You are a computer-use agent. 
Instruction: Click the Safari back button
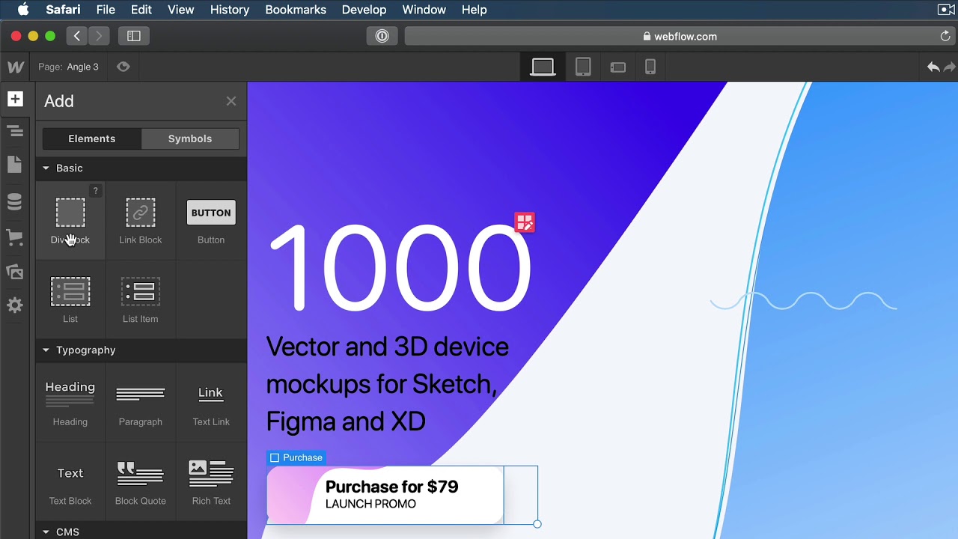[x=76, y=36]
